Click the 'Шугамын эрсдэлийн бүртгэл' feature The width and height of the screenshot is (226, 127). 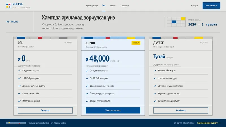pos(170,86)
